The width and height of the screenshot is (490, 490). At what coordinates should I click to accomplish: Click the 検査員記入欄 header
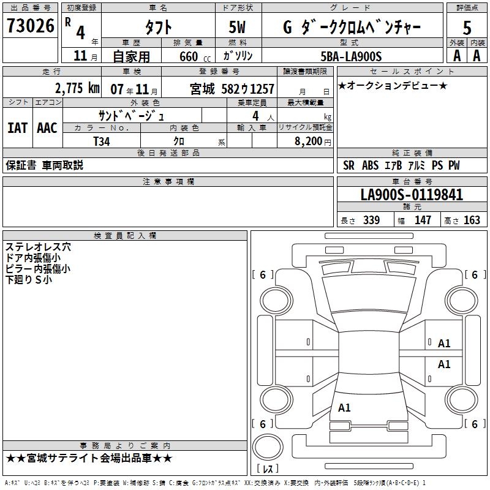[125, 236]
